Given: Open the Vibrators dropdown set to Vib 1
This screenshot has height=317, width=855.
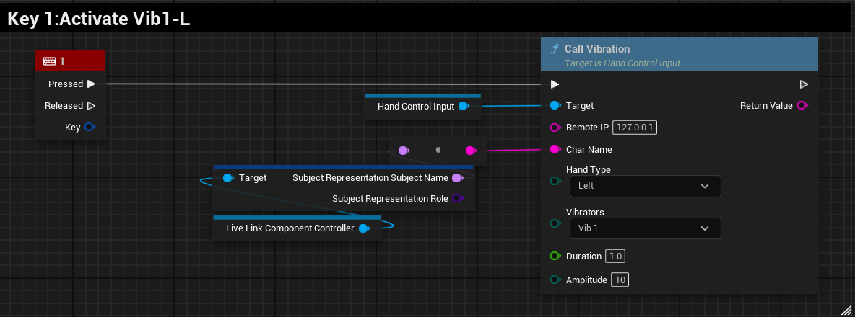Looking at the screenshot, I should (644, 228).
